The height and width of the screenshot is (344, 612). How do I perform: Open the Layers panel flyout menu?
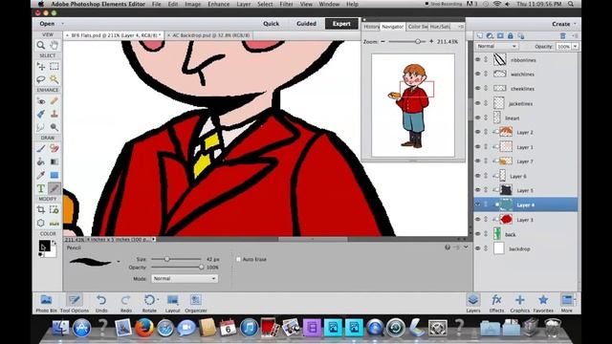(x=575, y=35)
